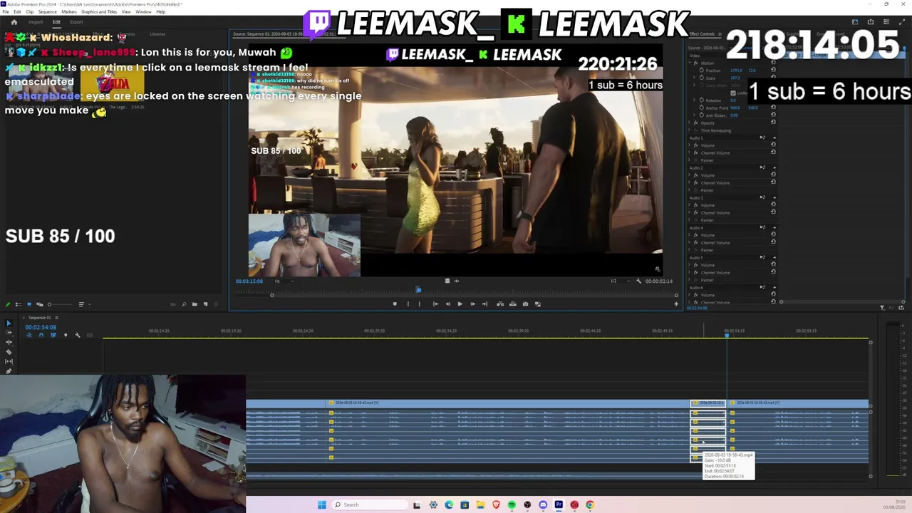Screen dimensions: 912x513
Task: Click the Effect Controls export icon
Action: 901,308
